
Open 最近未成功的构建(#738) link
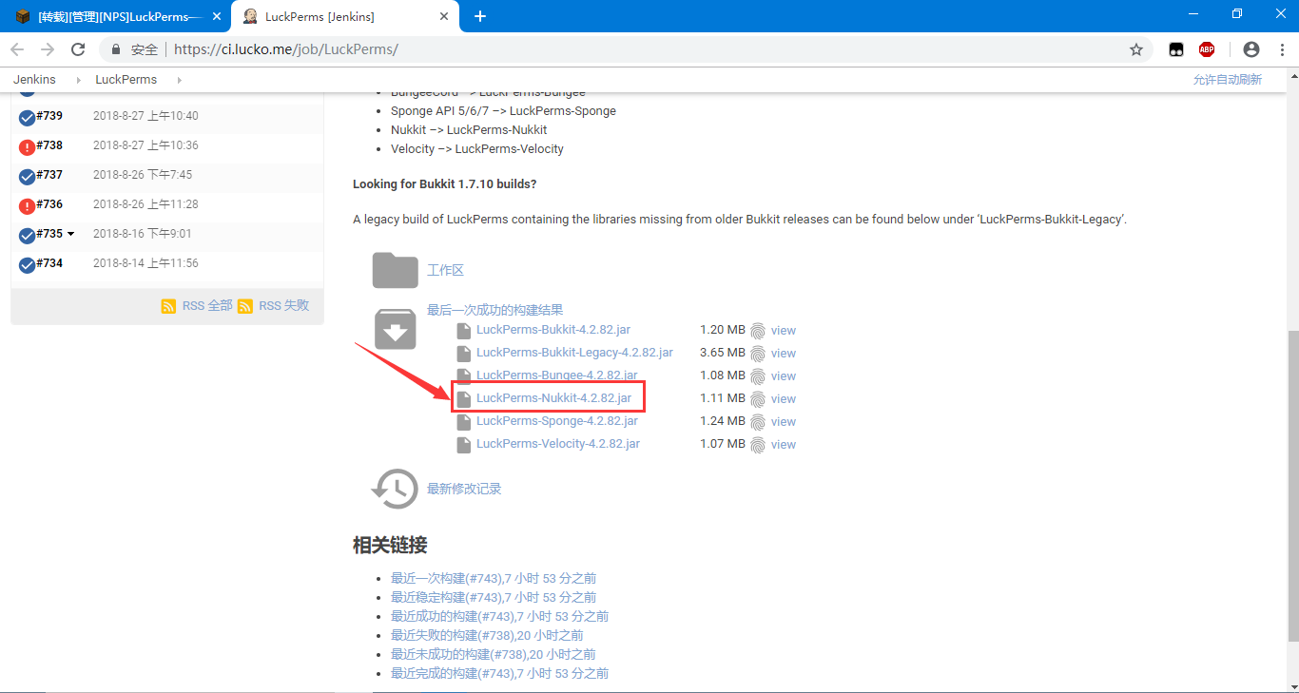click(x=494, y=654)
